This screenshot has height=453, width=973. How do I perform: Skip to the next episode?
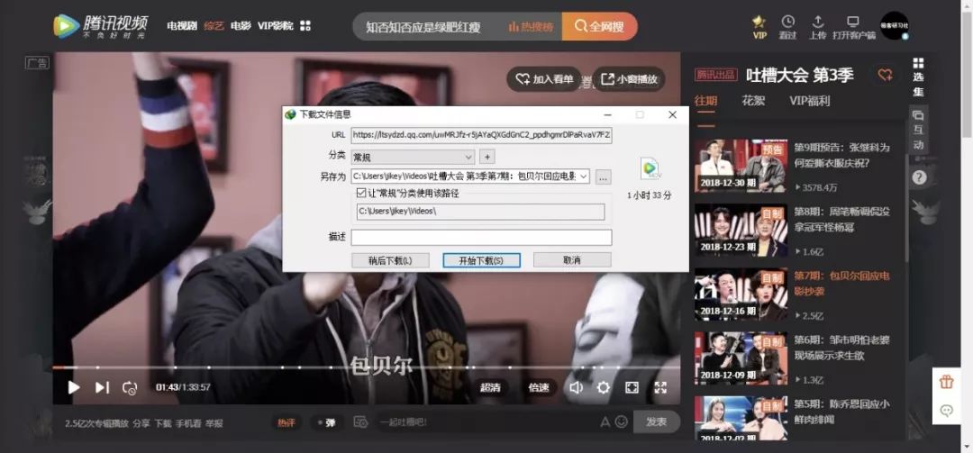tap(103, 387)
